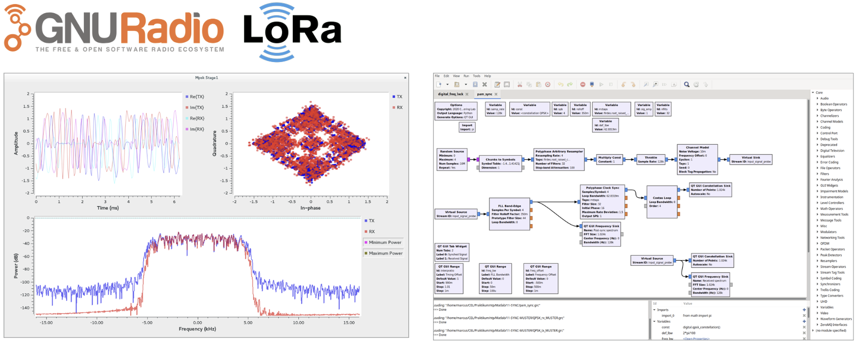Viewport: 861px width, 346px height.
Task: Select the Throttle block
Action: (651, 159)
